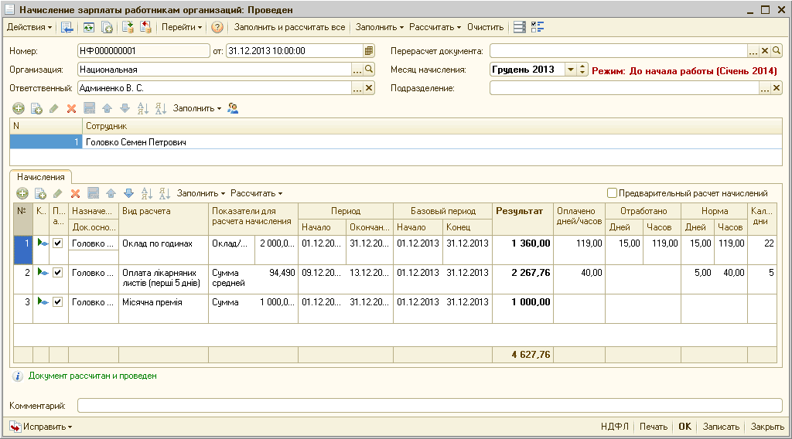Open selection list for Организация field
The width and height of the screenshot is (792, 439).
coord(357,70)
